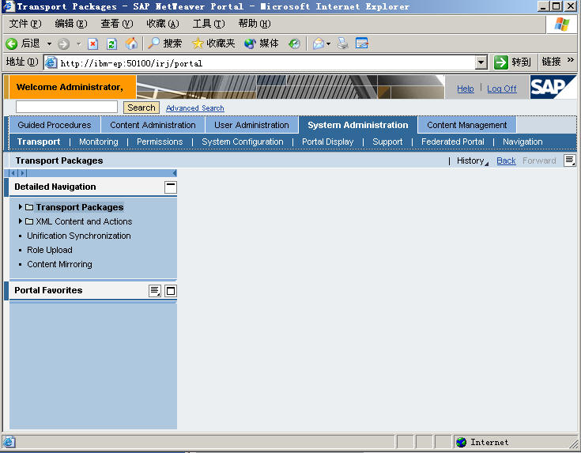Switch to Content Management tab

click(467, 125)
